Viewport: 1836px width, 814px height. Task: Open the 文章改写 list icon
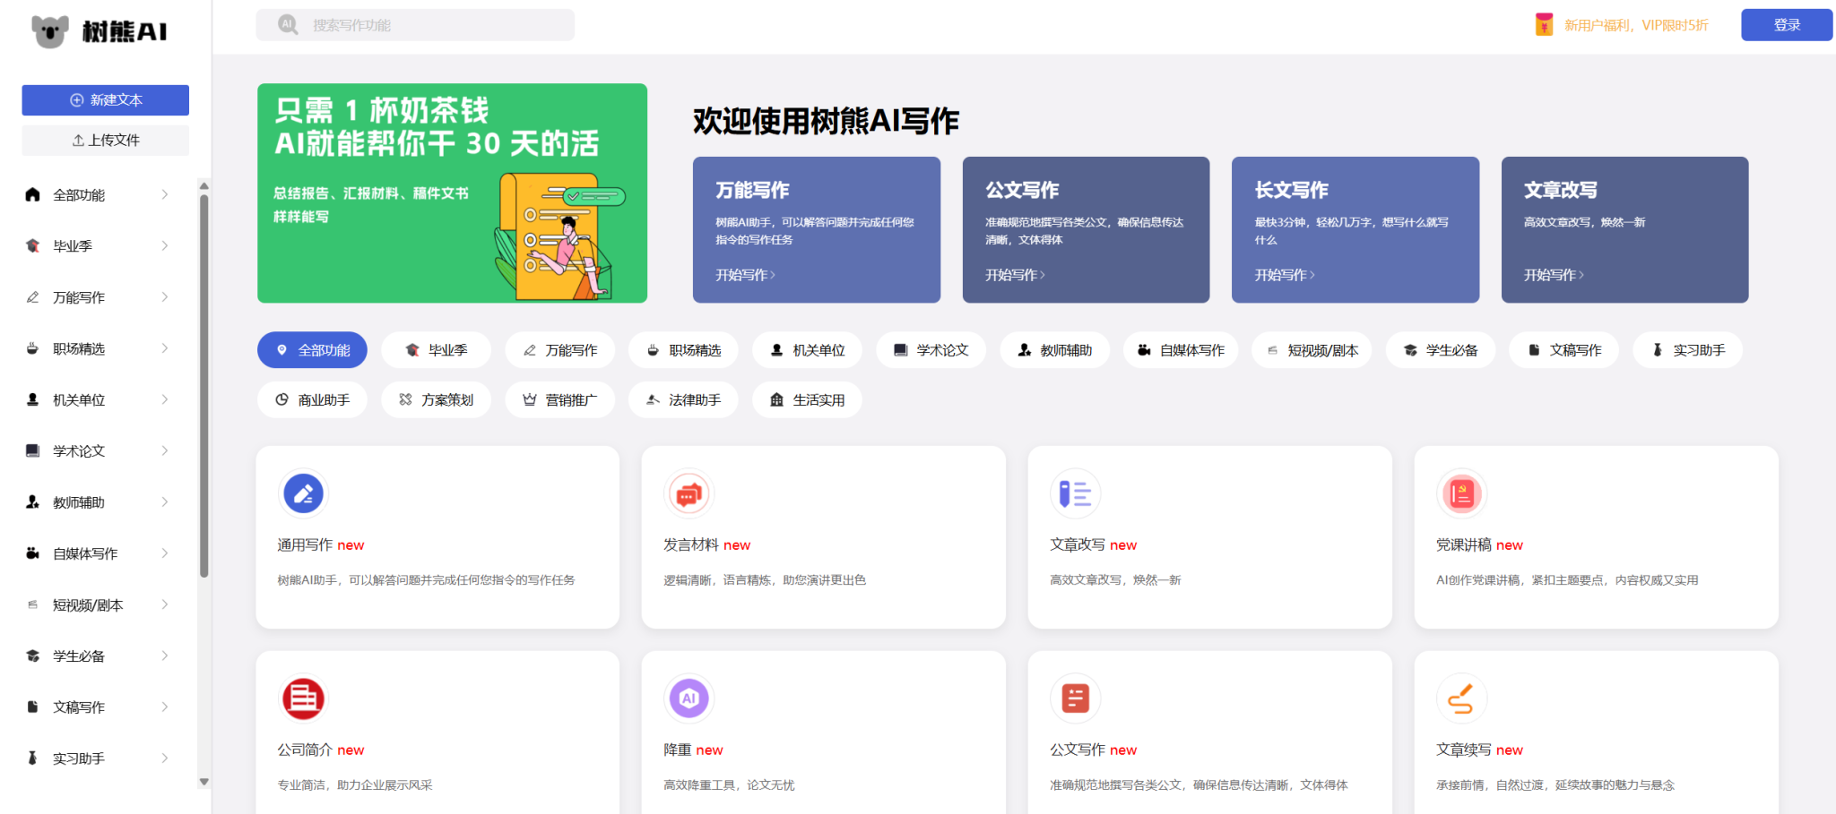(x=1075, y=493)
